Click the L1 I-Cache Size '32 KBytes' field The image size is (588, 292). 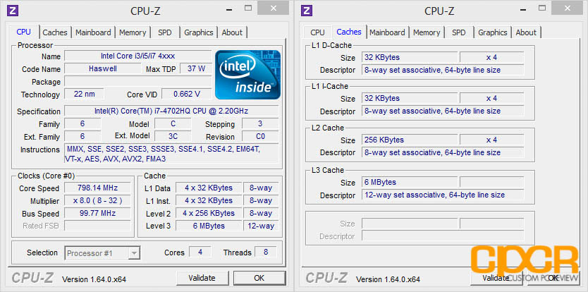point(410,98)
